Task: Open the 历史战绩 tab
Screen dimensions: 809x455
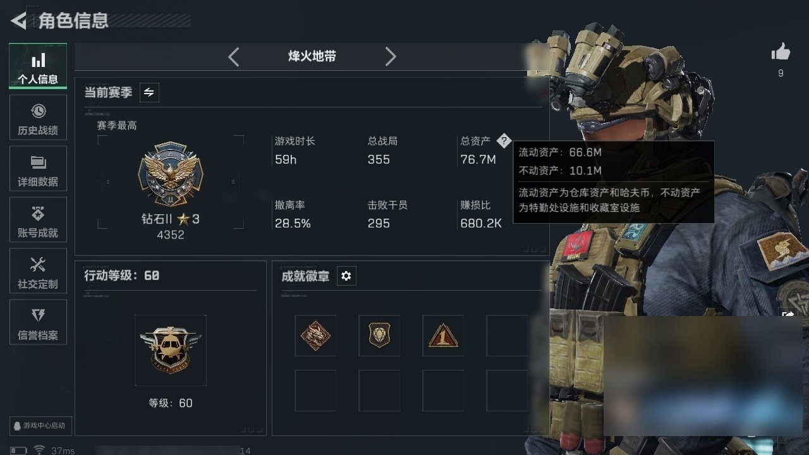Action: (x=38, y=118)
